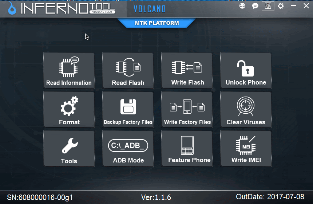Click the globe language icon
Screen dimensions: 313x204
(242, 6)
